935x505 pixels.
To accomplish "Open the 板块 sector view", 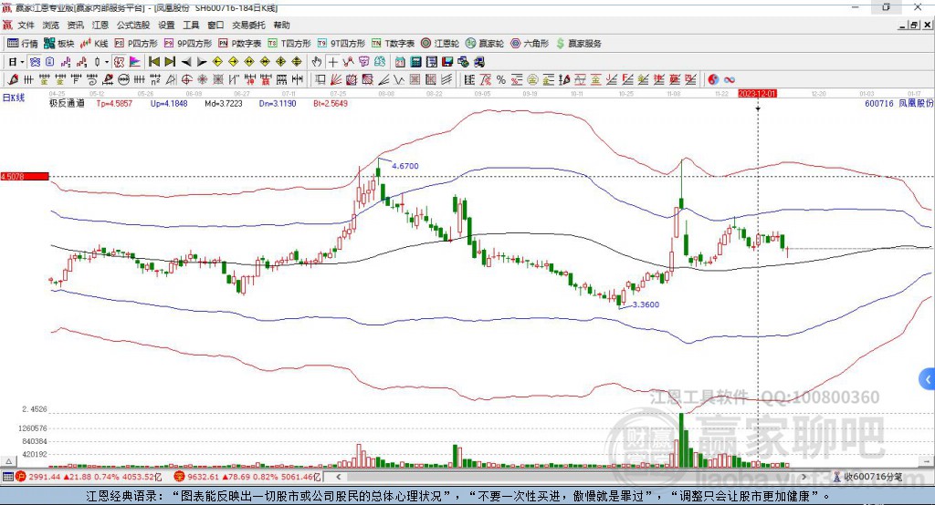I will click(58, 44).
